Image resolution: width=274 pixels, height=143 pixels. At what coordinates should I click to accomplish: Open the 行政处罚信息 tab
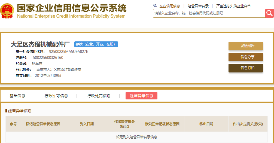(99, 96)
